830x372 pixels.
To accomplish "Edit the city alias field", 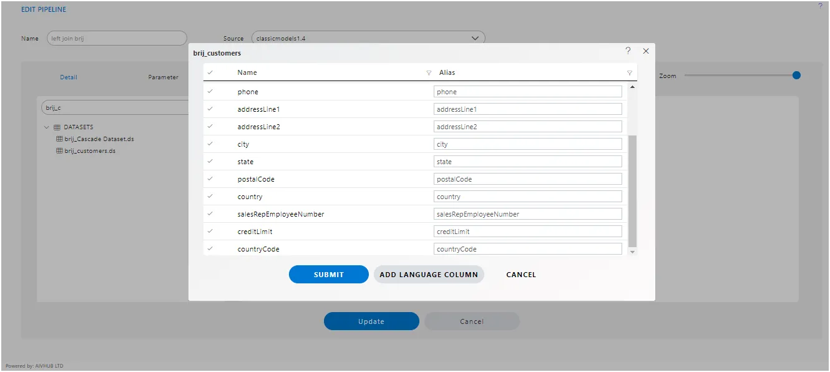I will point(528,144).
